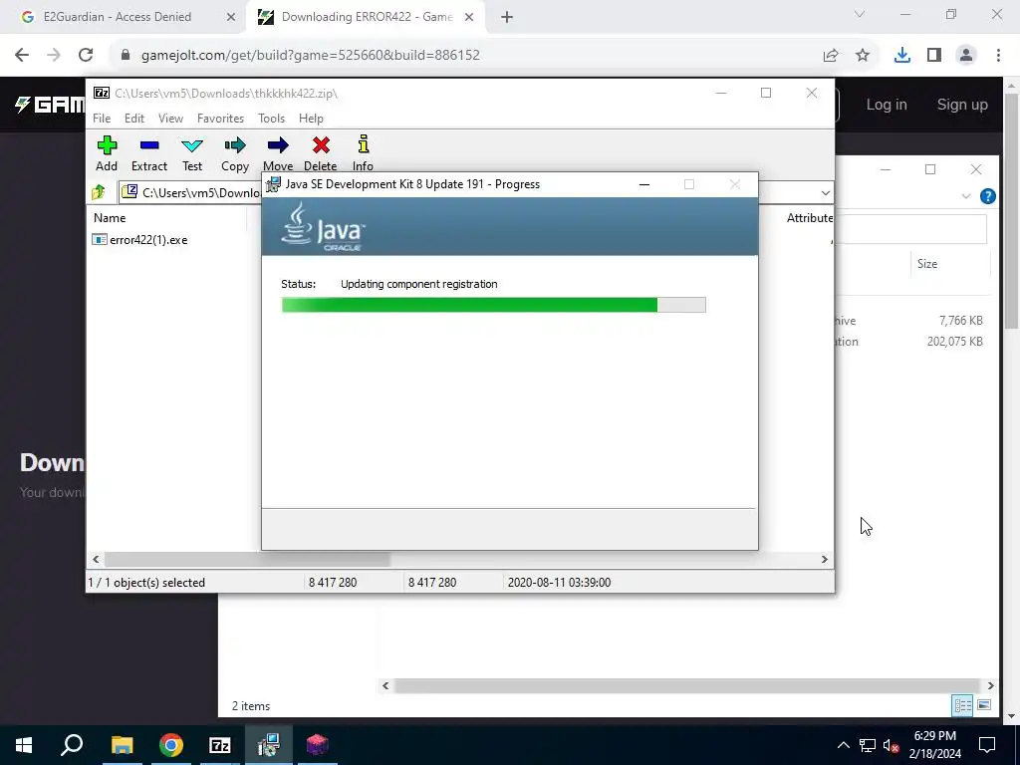Go up one folder level in 7-Zip
The width and height of the screenshot is (1020, 765).
(99, 192)
